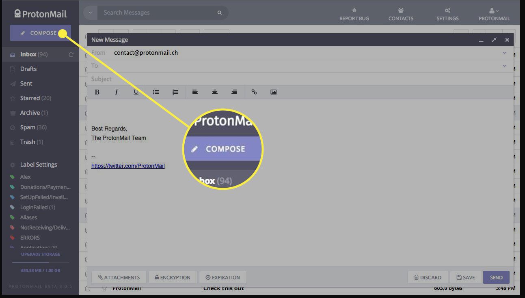Open Settings from top navigation

[x=447, y=14]
